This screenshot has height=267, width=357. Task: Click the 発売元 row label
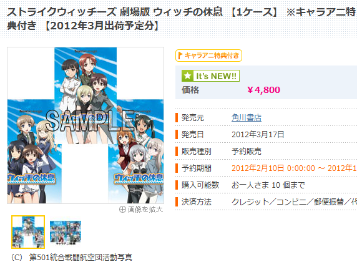(x=193, y=118)
